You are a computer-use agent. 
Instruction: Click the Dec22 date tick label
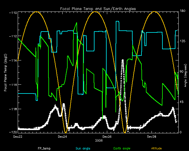(18, 137)
